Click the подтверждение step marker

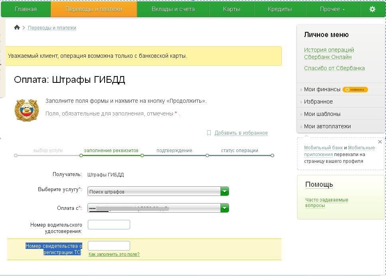point(142,155)
